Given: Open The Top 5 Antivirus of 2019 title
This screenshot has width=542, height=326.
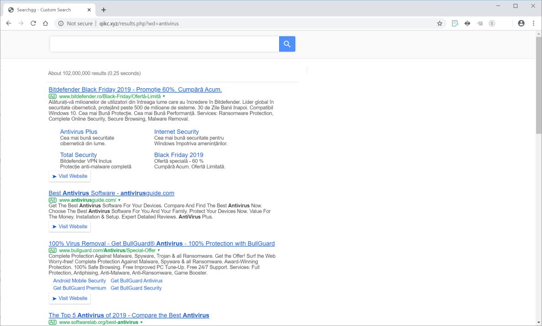Looking at the screenshot, I should tap(129, 315).
